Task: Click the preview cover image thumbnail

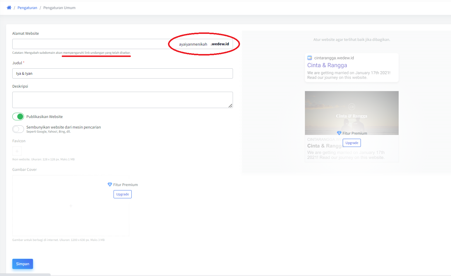Action: 352,113
